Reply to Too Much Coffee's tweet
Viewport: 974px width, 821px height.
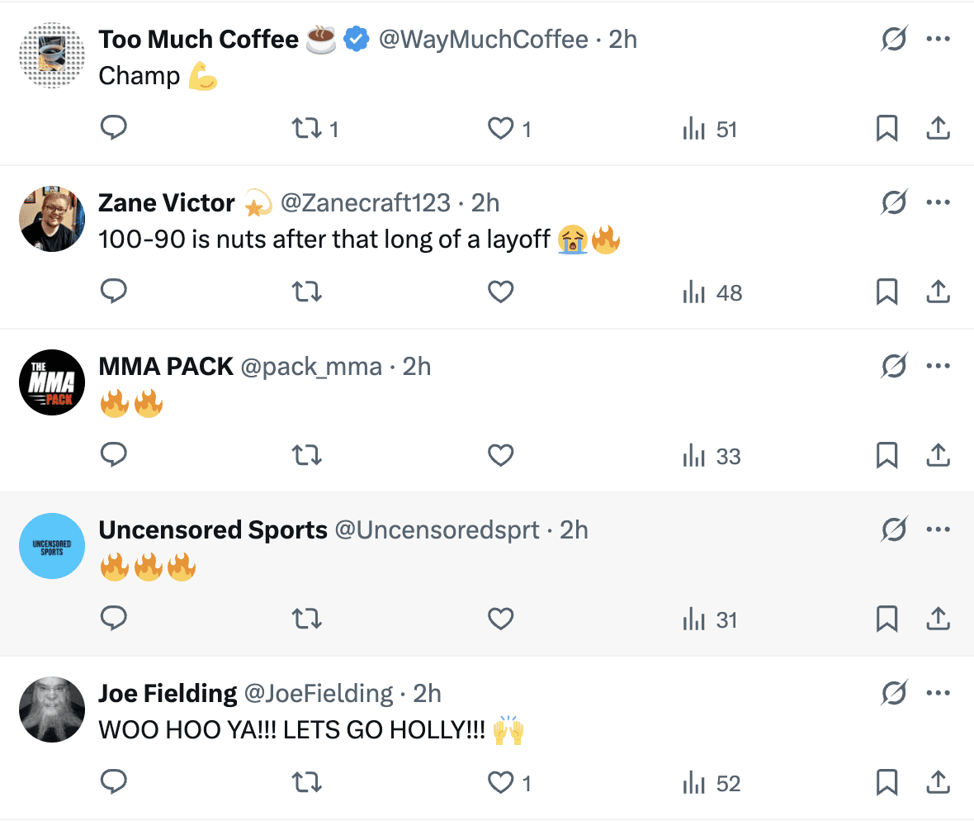click(113, 128)
